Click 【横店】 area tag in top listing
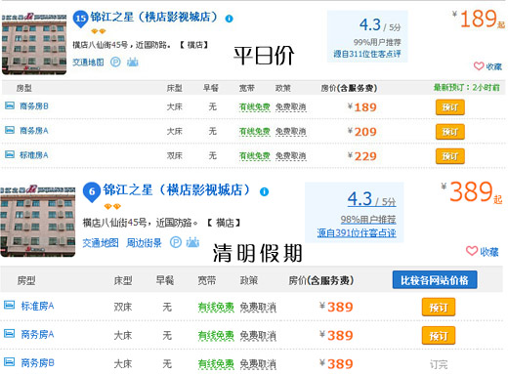Image resolution: width=508 pixels, height=374 pixels. coord(194,45)
